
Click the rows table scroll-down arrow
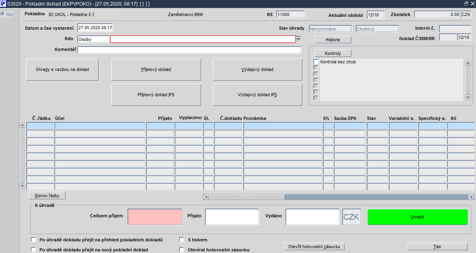(23, 186)
